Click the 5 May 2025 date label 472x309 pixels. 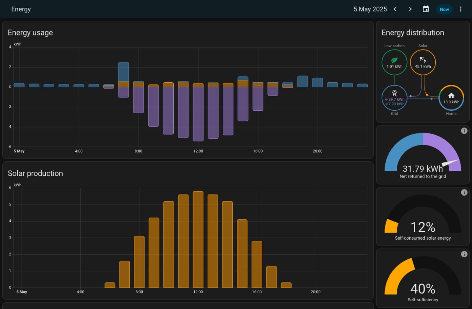[370, 9]
